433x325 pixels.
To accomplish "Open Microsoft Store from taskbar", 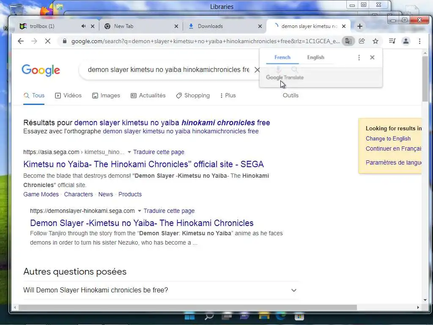I will click(x=299, y=317).
